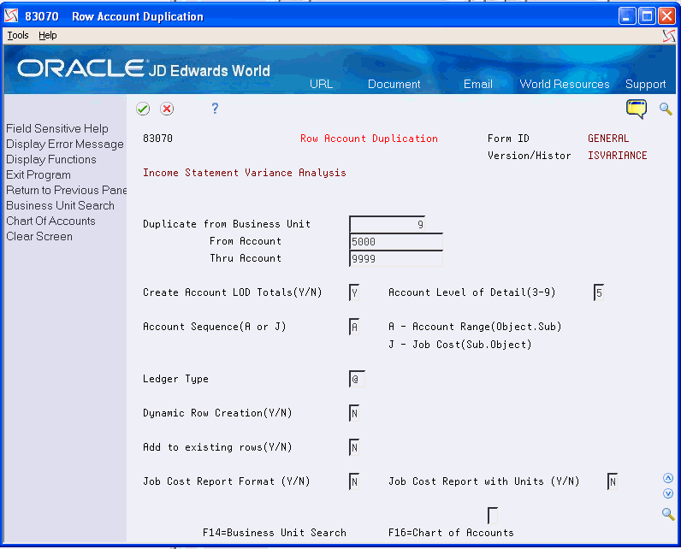The width and height of the screenshot is (681, 549).
Task: Click Job Cost Report with Units field
Action: point(613,481)
